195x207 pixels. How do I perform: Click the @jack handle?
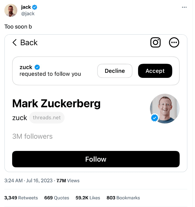pyautogui.click(x=28, y=13)
